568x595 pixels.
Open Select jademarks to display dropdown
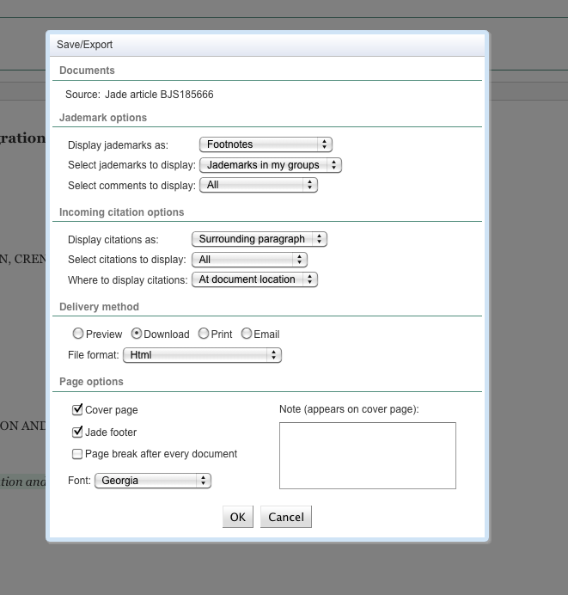[x=270, y=165]
